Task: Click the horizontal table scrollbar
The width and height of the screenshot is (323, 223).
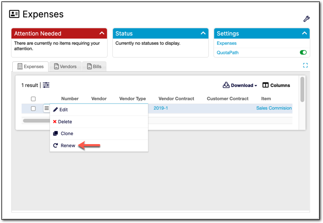Action: 36,120
